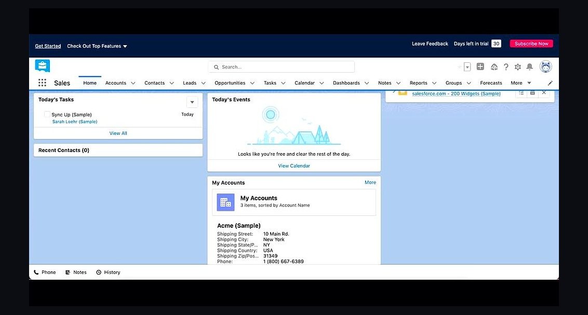Expand the Accounts tab chevron
The height and width of the screenshot is (315, 588).
(133, 83)
